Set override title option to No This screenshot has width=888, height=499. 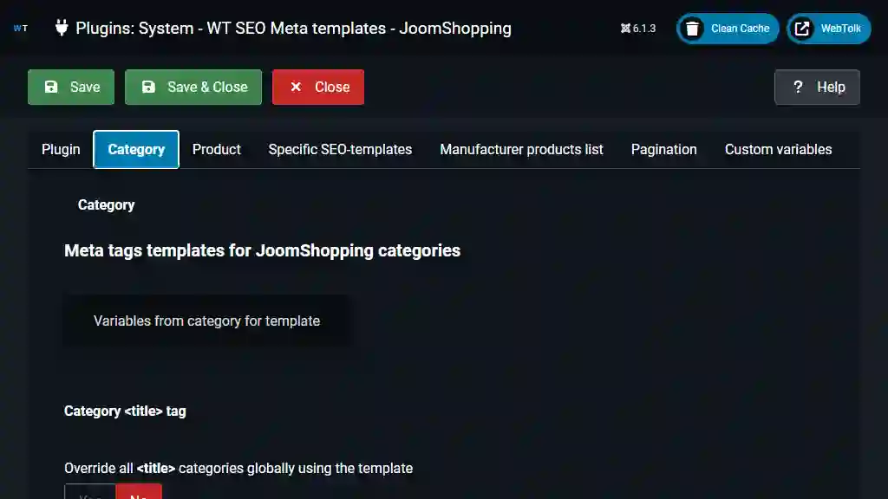click(138, 492)
